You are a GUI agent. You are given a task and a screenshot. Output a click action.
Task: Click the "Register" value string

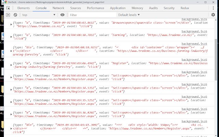coord(119,63)
